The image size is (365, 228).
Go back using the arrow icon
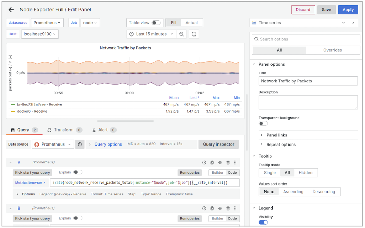click(x=11, y=10)
